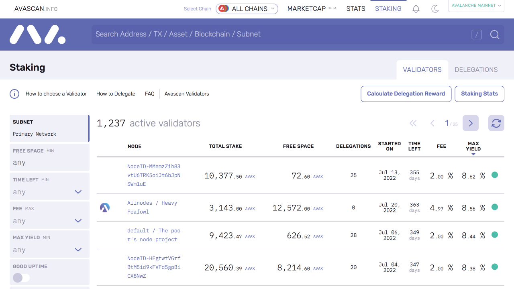Go to previous page arrow

432,123
